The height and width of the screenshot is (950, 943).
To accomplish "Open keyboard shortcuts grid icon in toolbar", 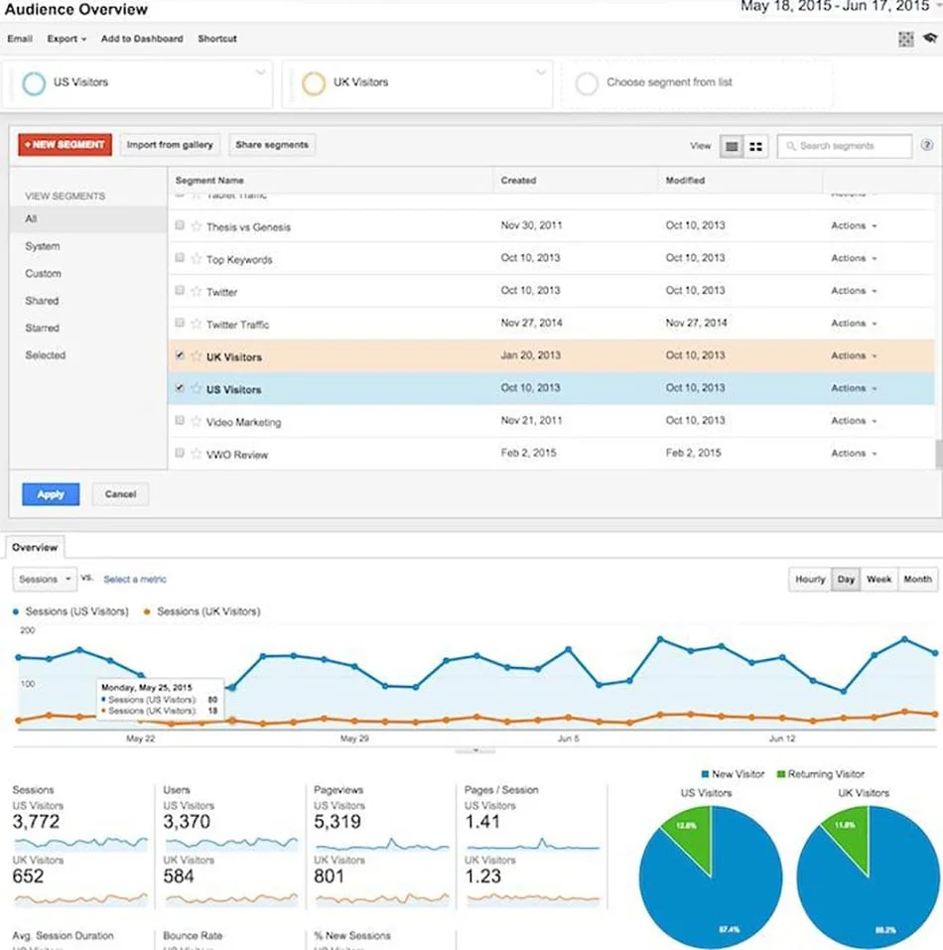I will (x=905, y=39).
